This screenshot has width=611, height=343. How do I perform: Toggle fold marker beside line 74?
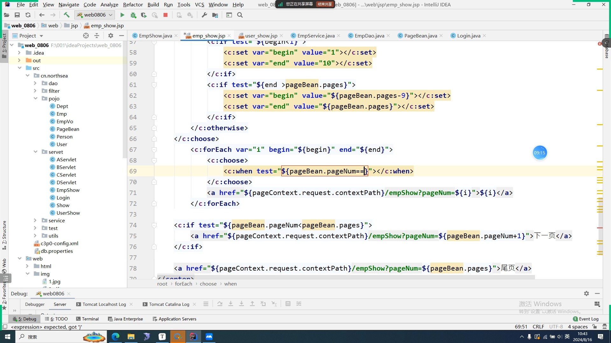coord(154,225)
